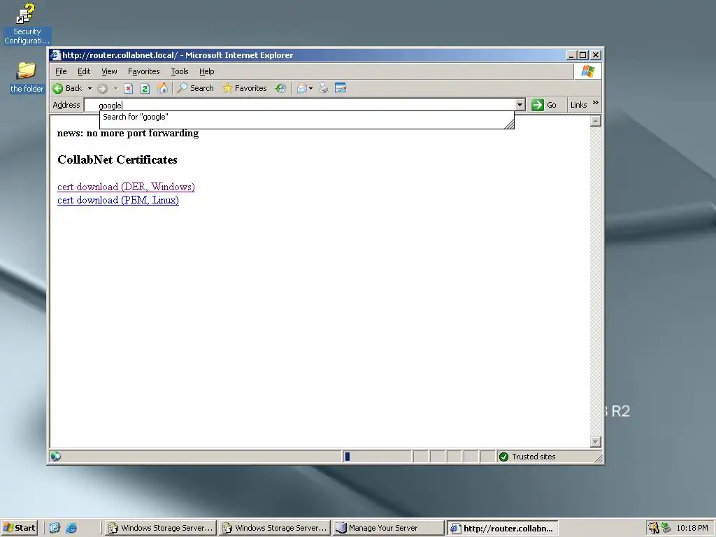This screenshot has width=716, height=537.
Task: Open the Back history dropdown arrow
Action: pyautogui.click(x=90, y=88)
